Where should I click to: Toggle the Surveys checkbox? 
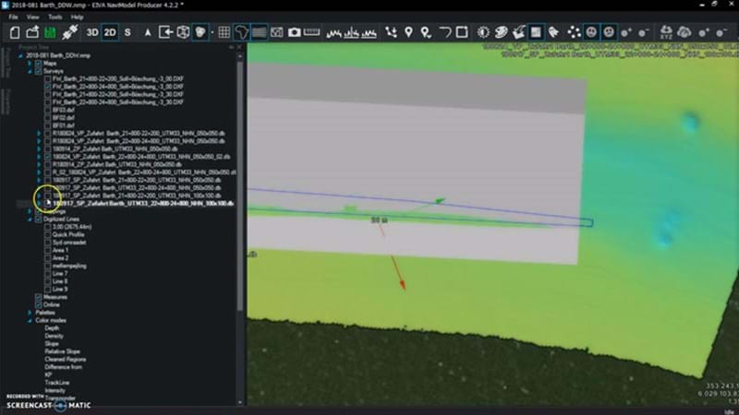point(38,71)
